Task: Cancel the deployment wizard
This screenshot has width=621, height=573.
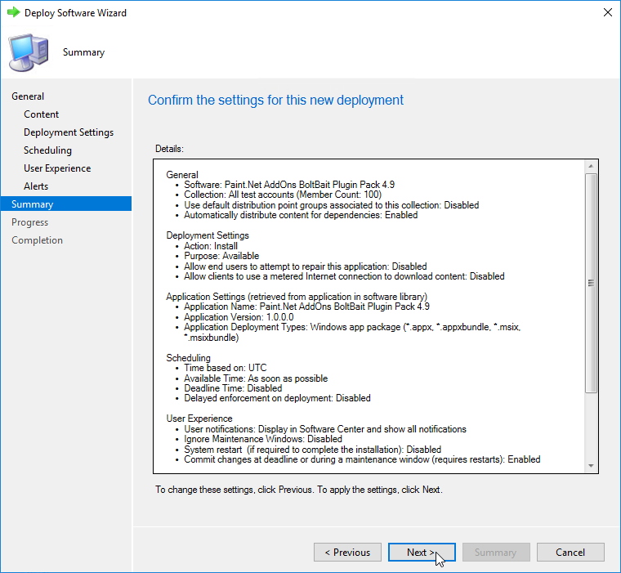Action: 570,553
